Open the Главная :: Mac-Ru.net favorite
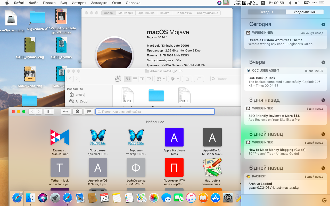This screenshot has height=206, width=330. (x=60, y=142)
